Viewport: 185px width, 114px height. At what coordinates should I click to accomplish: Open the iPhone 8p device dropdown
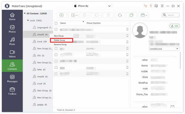point(109,6)
